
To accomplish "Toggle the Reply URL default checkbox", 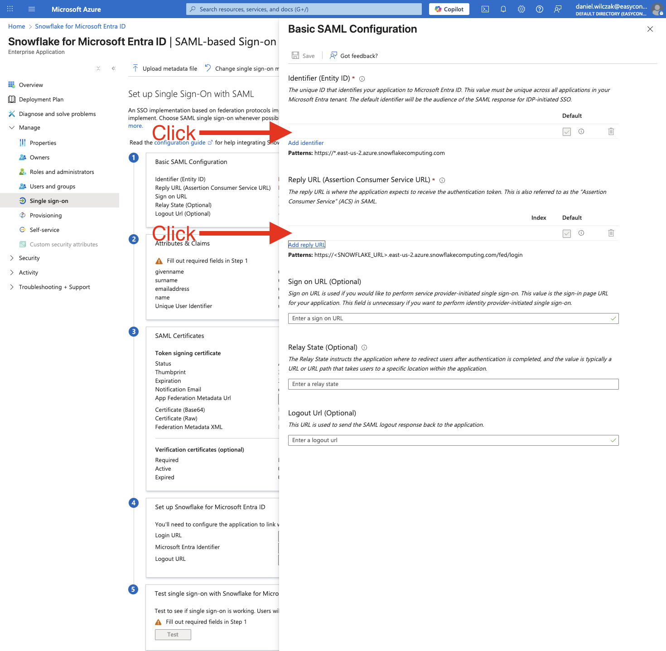I will click(x=566, y=233).
